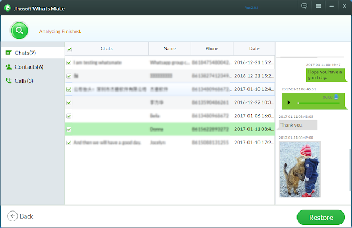Viewport: 352px width, 228px height.
Task: Toggle the select-all checkbox in header
Action: coord(69,49)
